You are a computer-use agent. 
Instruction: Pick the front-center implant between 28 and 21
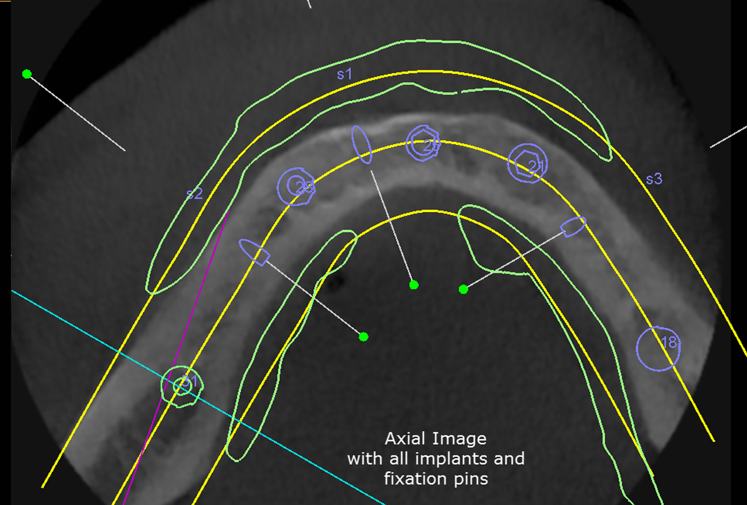423,144
